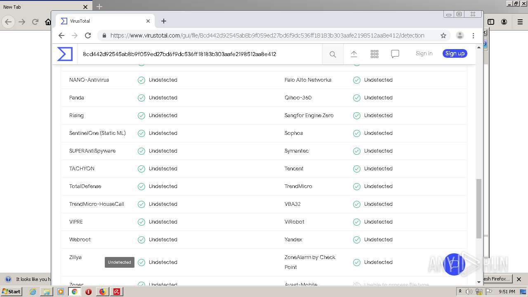Image resolution: width=528 pixels, height=297 pixels.
Task: Click the Sign up button
Action: tap(455, 53)
